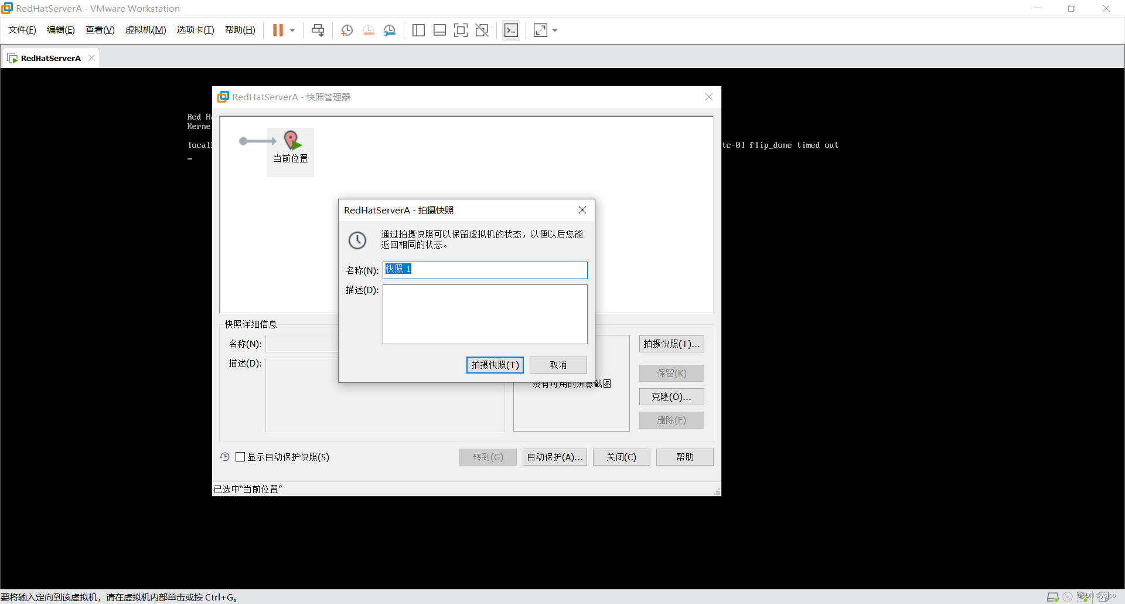Open the power options dropdown arrow
1125x604 pixels.
292,30
